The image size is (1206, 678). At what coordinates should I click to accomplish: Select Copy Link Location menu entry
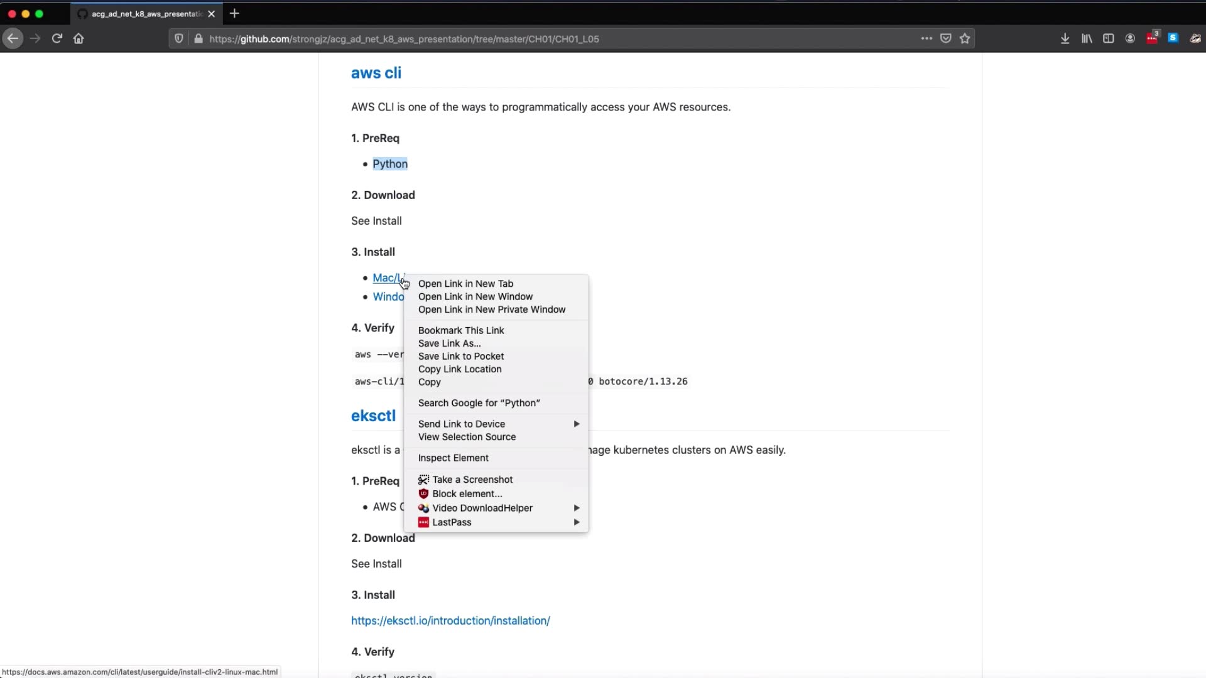coord(459,369)
